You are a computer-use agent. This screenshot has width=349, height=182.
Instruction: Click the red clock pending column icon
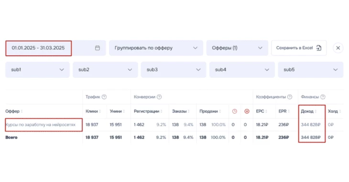pyautogui.click(x=235, y=111)
